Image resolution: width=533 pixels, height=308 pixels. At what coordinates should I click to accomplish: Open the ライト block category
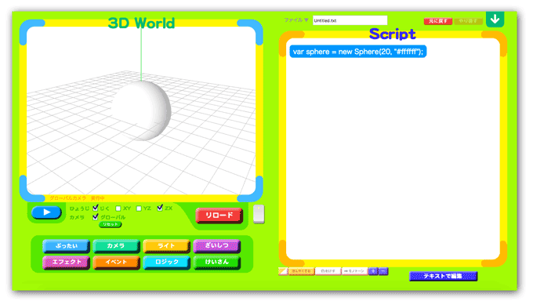(166, 246)
